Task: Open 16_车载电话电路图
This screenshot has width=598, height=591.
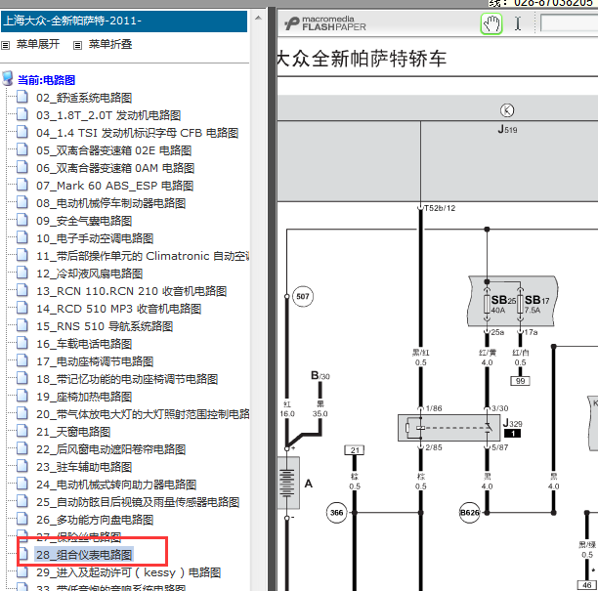Action: [84, 344]
